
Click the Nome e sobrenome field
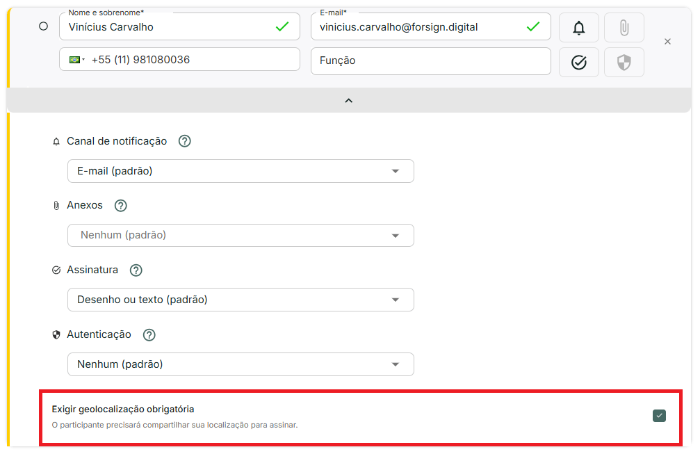pyautogui.click(x=167, y=27)
